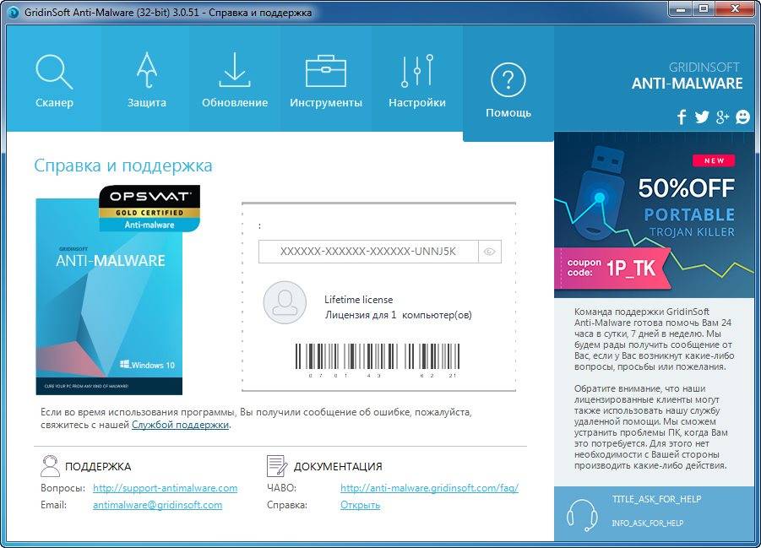
Task: Click the GRIDINSOFT ANTI-MALWARE logo text
Action: pyautogui.click(x=687, y=76)
